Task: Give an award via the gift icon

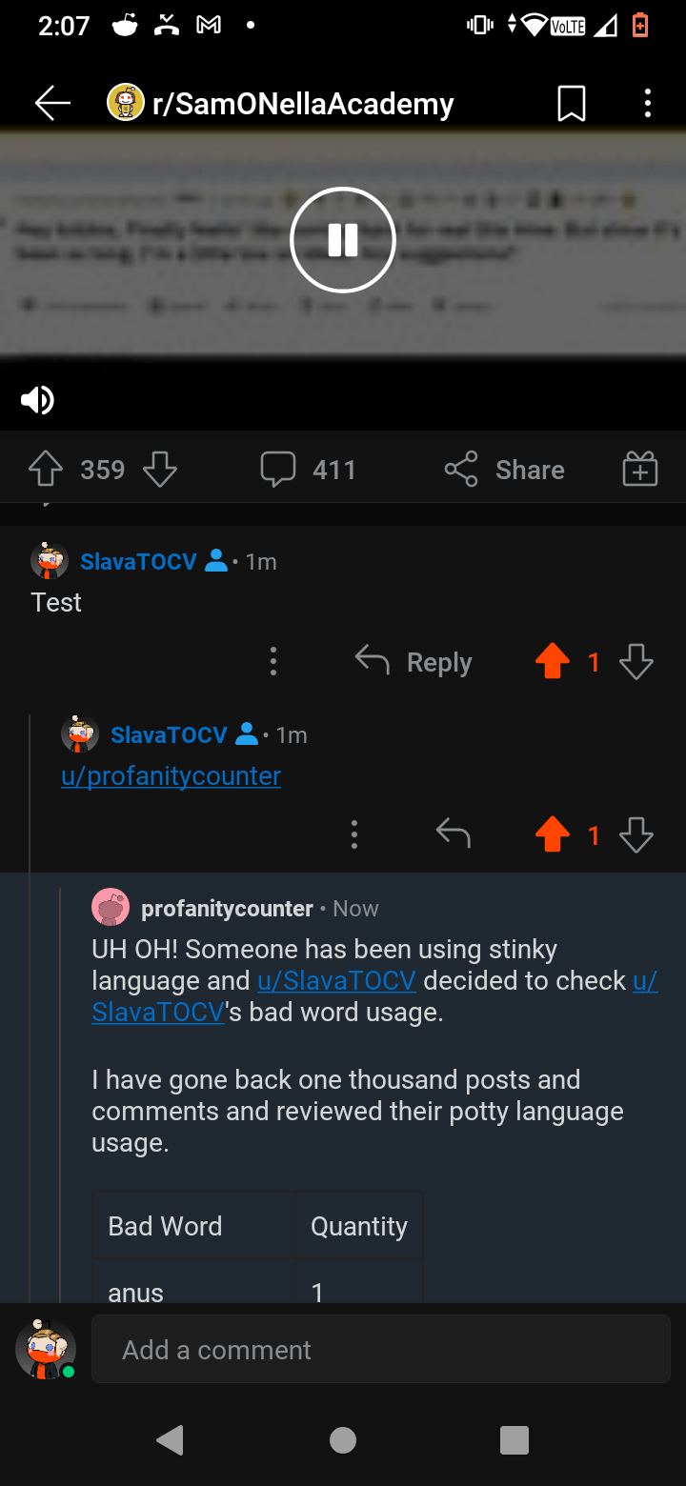Action: (639, 468)
